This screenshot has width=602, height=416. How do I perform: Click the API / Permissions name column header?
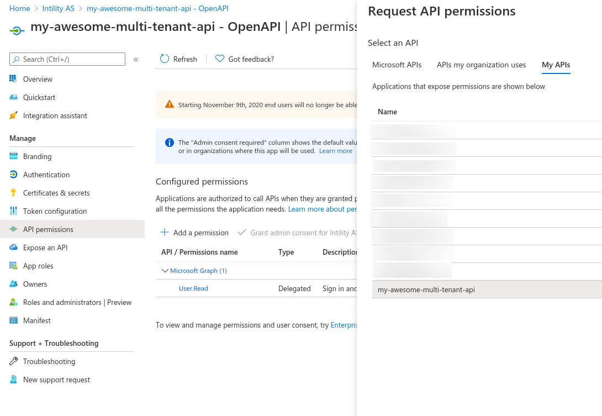tap(199, 252)
